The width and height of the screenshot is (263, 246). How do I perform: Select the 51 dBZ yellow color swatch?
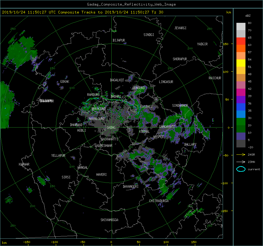pos(241,63)
